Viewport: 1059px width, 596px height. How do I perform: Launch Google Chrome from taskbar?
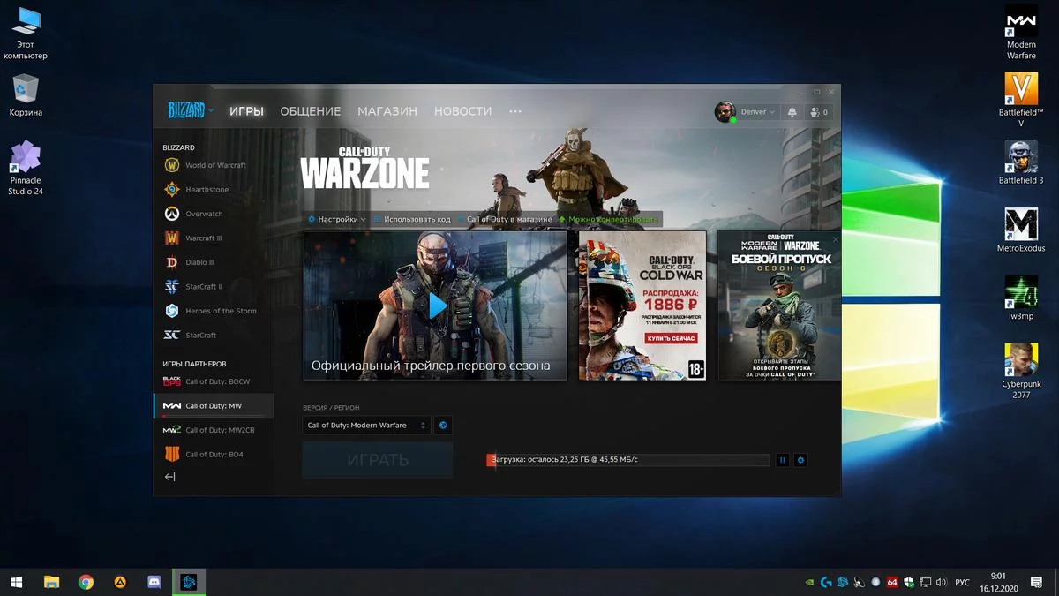coord(86,582)
